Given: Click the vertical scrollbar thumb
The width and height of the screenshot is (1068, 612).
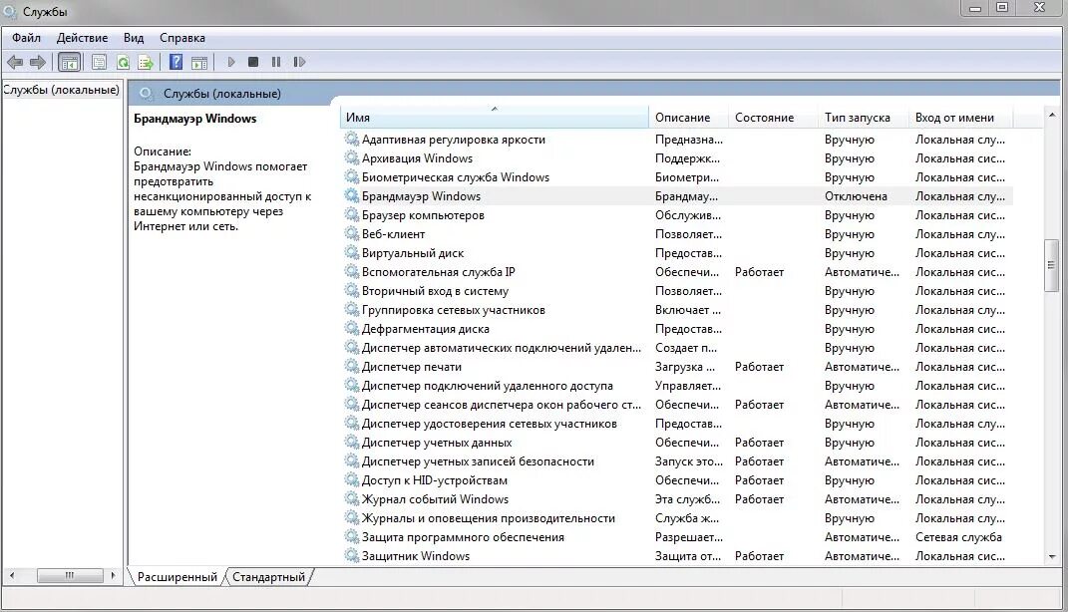Looking at the screenshot, I should (x=1052, y=265).
